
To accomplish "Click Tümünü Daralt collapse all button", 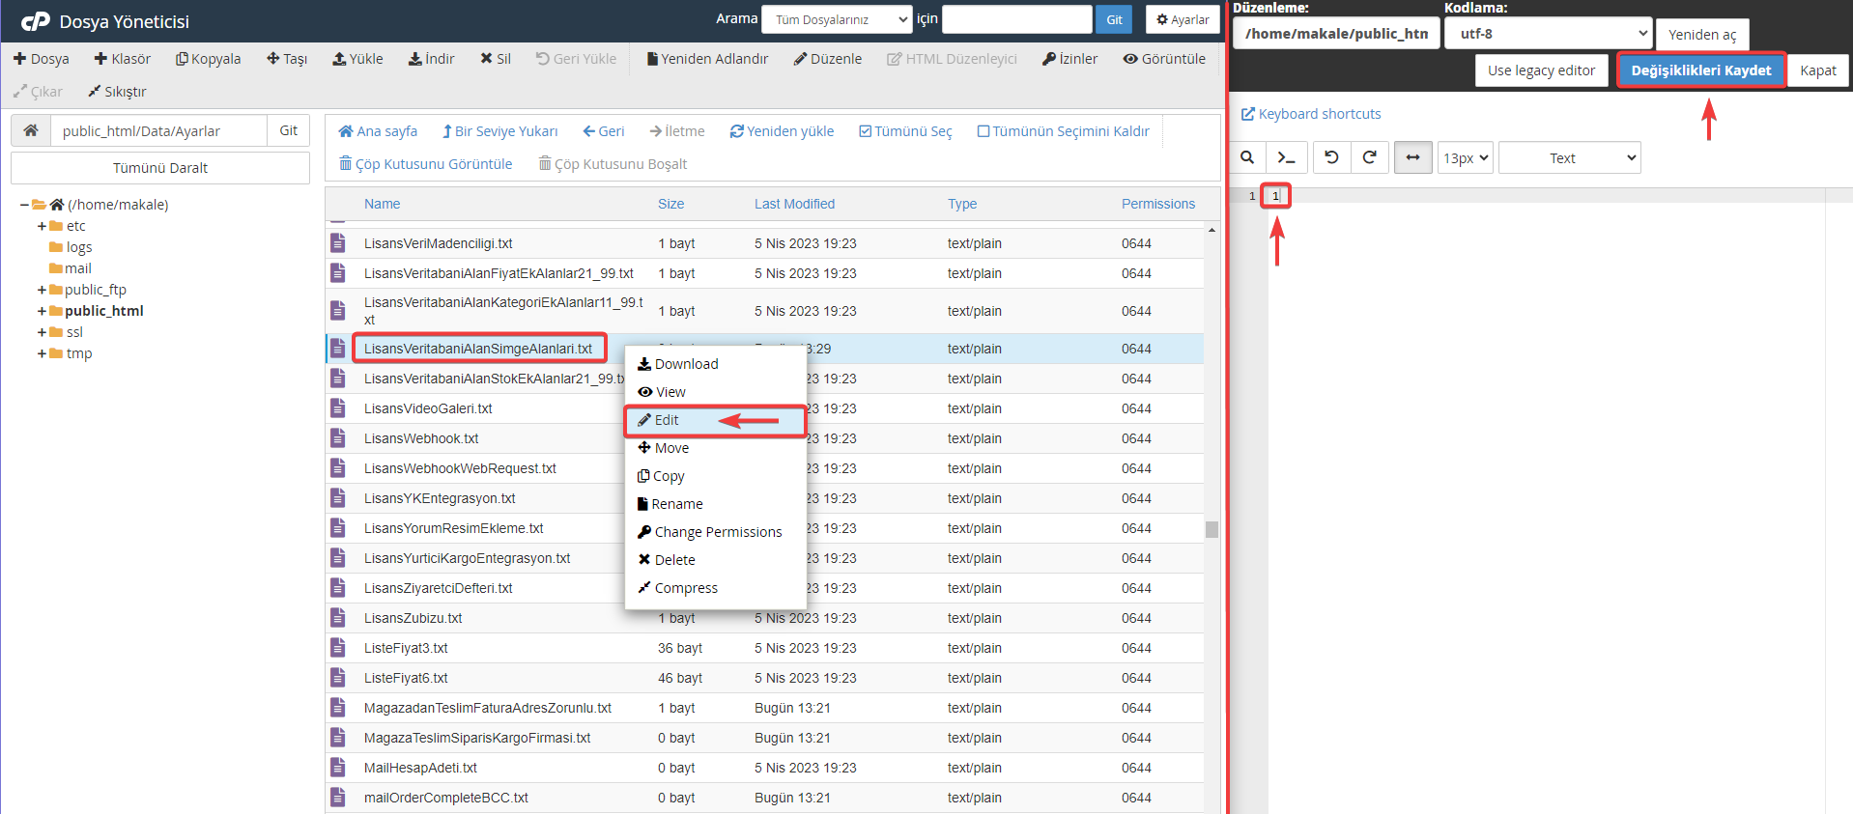I will 160,168.
